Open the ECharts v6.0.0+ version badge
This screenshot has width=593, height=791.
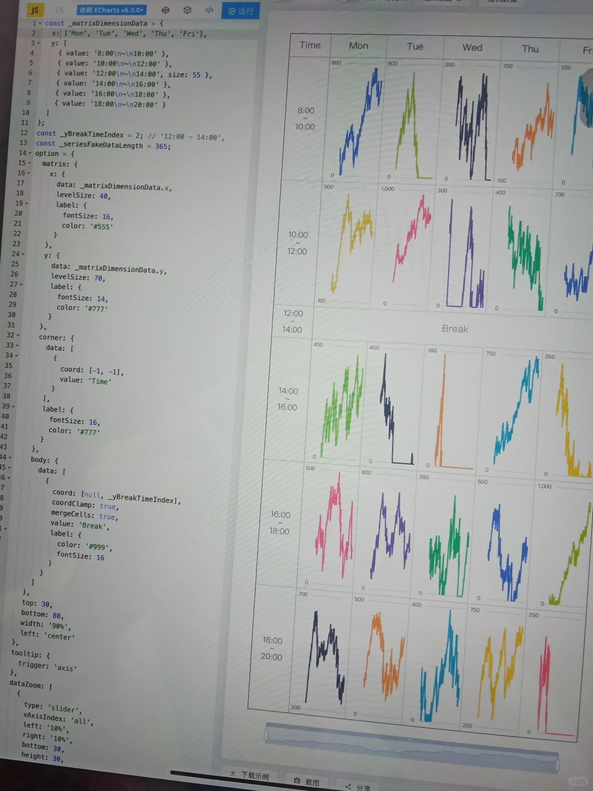(111, 10)
